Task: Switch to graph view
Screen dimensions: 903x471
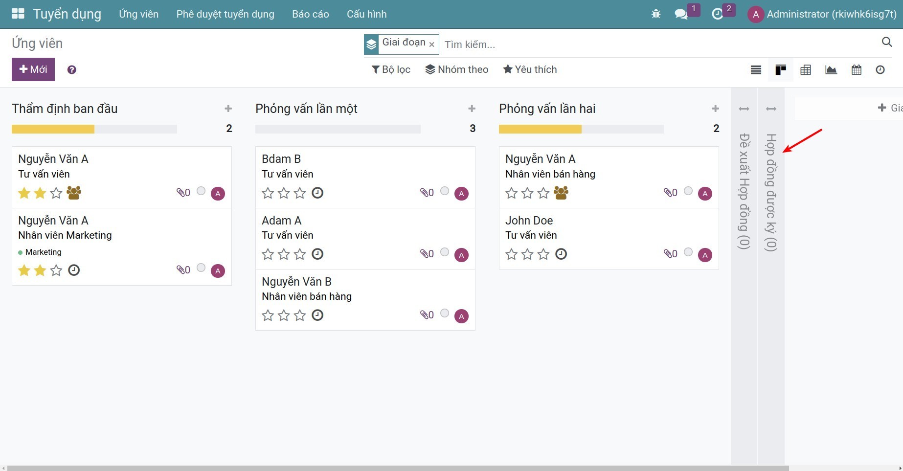Action: point(831,70)
